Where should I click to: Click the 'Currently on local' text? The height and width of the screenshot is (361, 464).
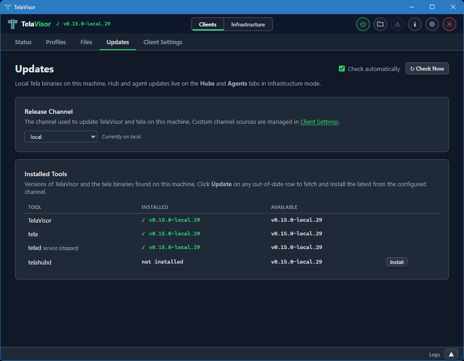(x=121, y=137)
